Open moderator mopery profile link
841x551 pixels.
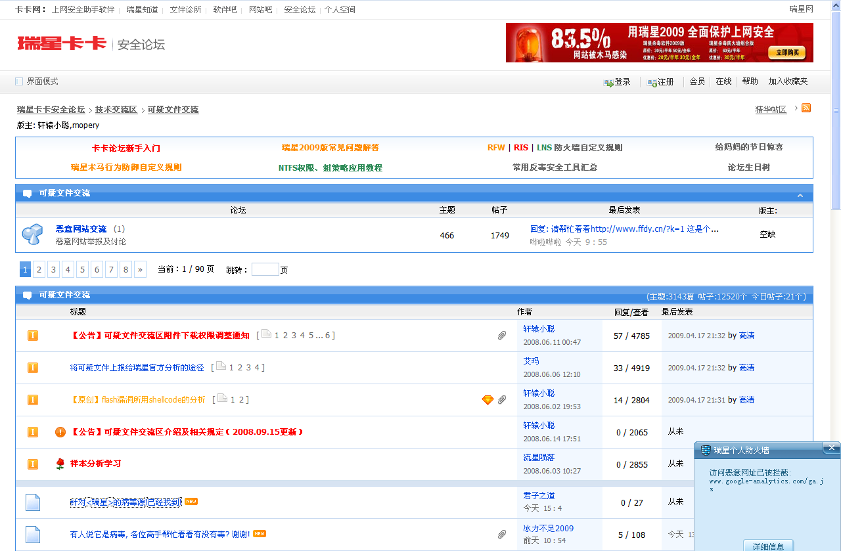pyautogui.click(x=85, y=125)
